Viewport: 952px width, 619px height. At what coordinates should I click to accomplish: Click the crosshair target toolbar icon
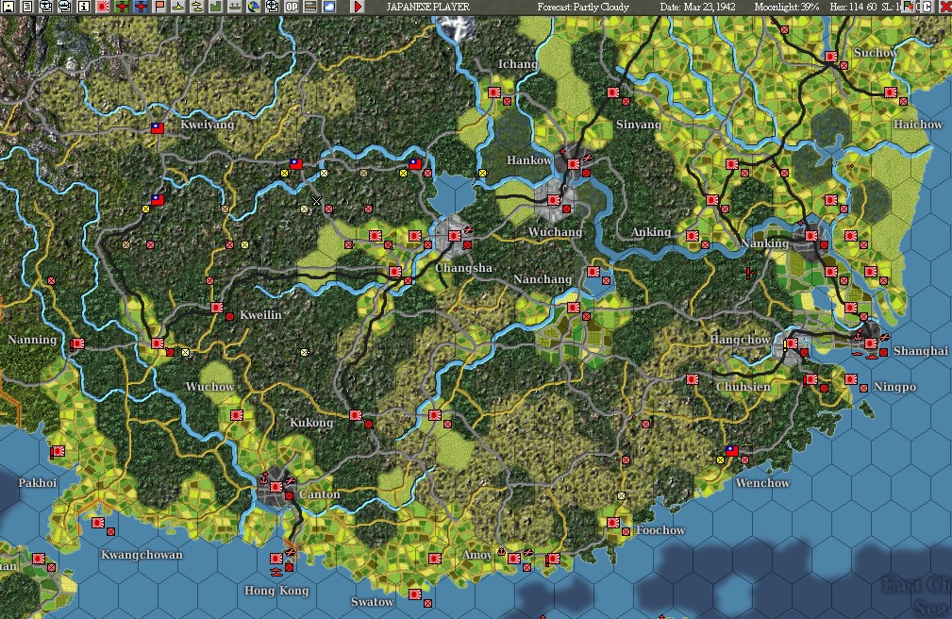point(272,7)
